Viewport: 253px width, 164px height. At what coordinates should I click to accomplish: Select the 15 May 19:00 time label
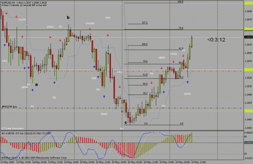(119, 162)
